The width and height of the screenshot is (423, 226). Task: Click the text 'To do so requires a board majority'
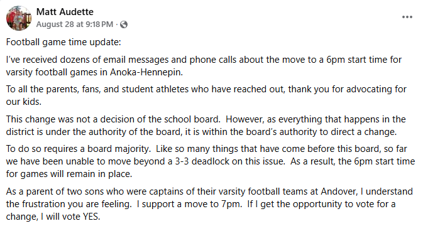point(78,149)
